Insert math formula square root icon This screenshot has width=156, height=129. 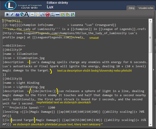point(42,15)
